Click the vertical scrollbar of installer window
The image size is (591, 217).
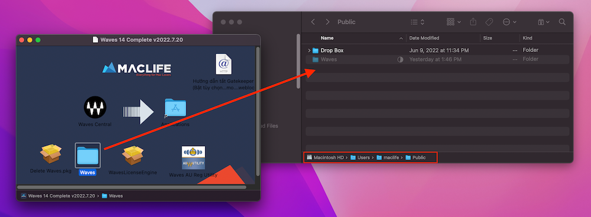[258, 112]
